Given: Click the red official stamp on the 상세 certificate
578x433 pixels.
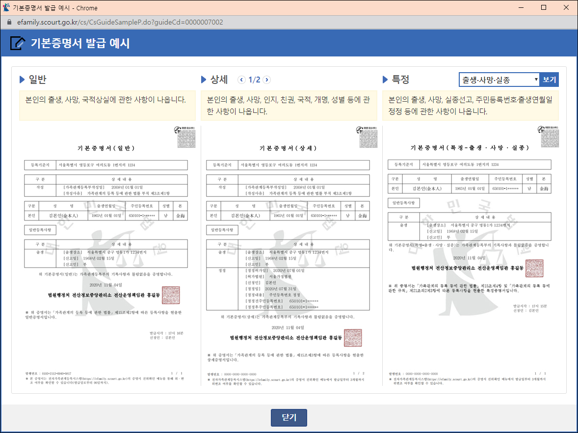Looking at the screenshot, I should point(352,338).
